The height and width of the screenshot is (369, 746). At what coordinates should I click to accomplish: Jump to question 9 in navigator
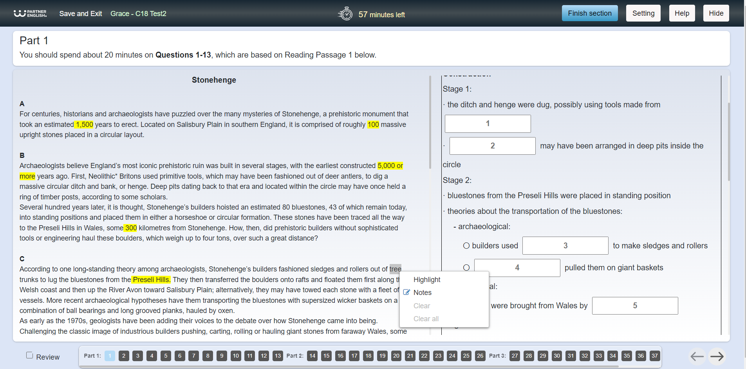coord(222,356)
